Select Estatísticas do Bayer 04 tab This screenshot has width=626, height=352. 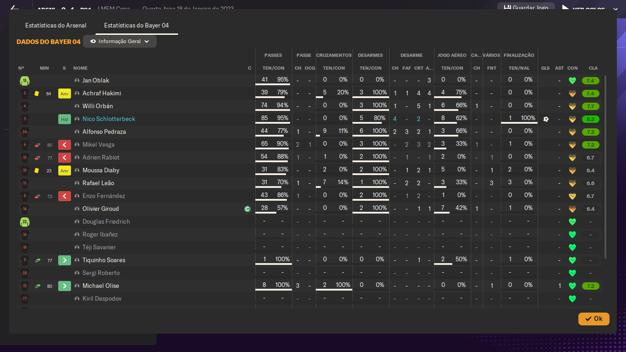coord(137,25)
